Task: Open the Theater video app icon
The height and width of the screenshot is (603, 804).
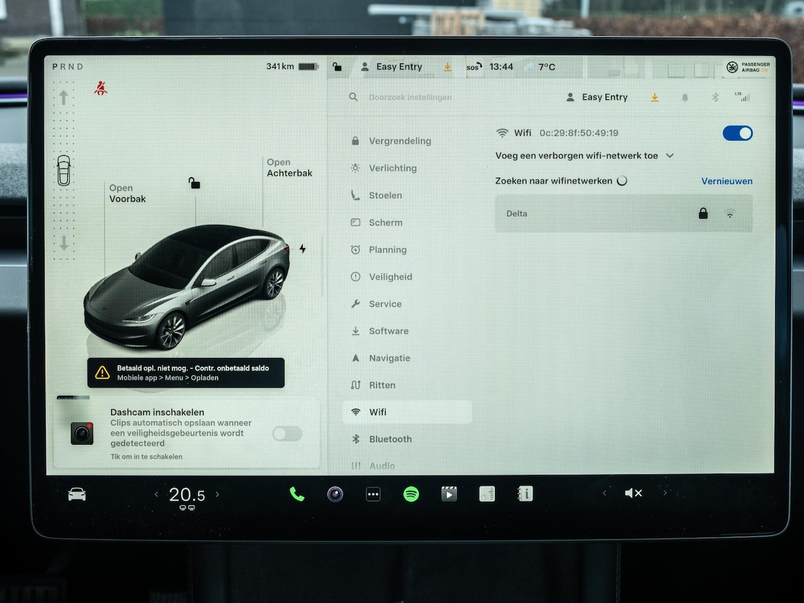Action: pyautogui.click(x=448, y=494)
